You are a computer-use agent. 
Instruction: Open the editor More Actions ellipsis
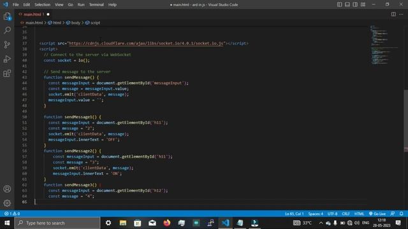click(401, 14)
